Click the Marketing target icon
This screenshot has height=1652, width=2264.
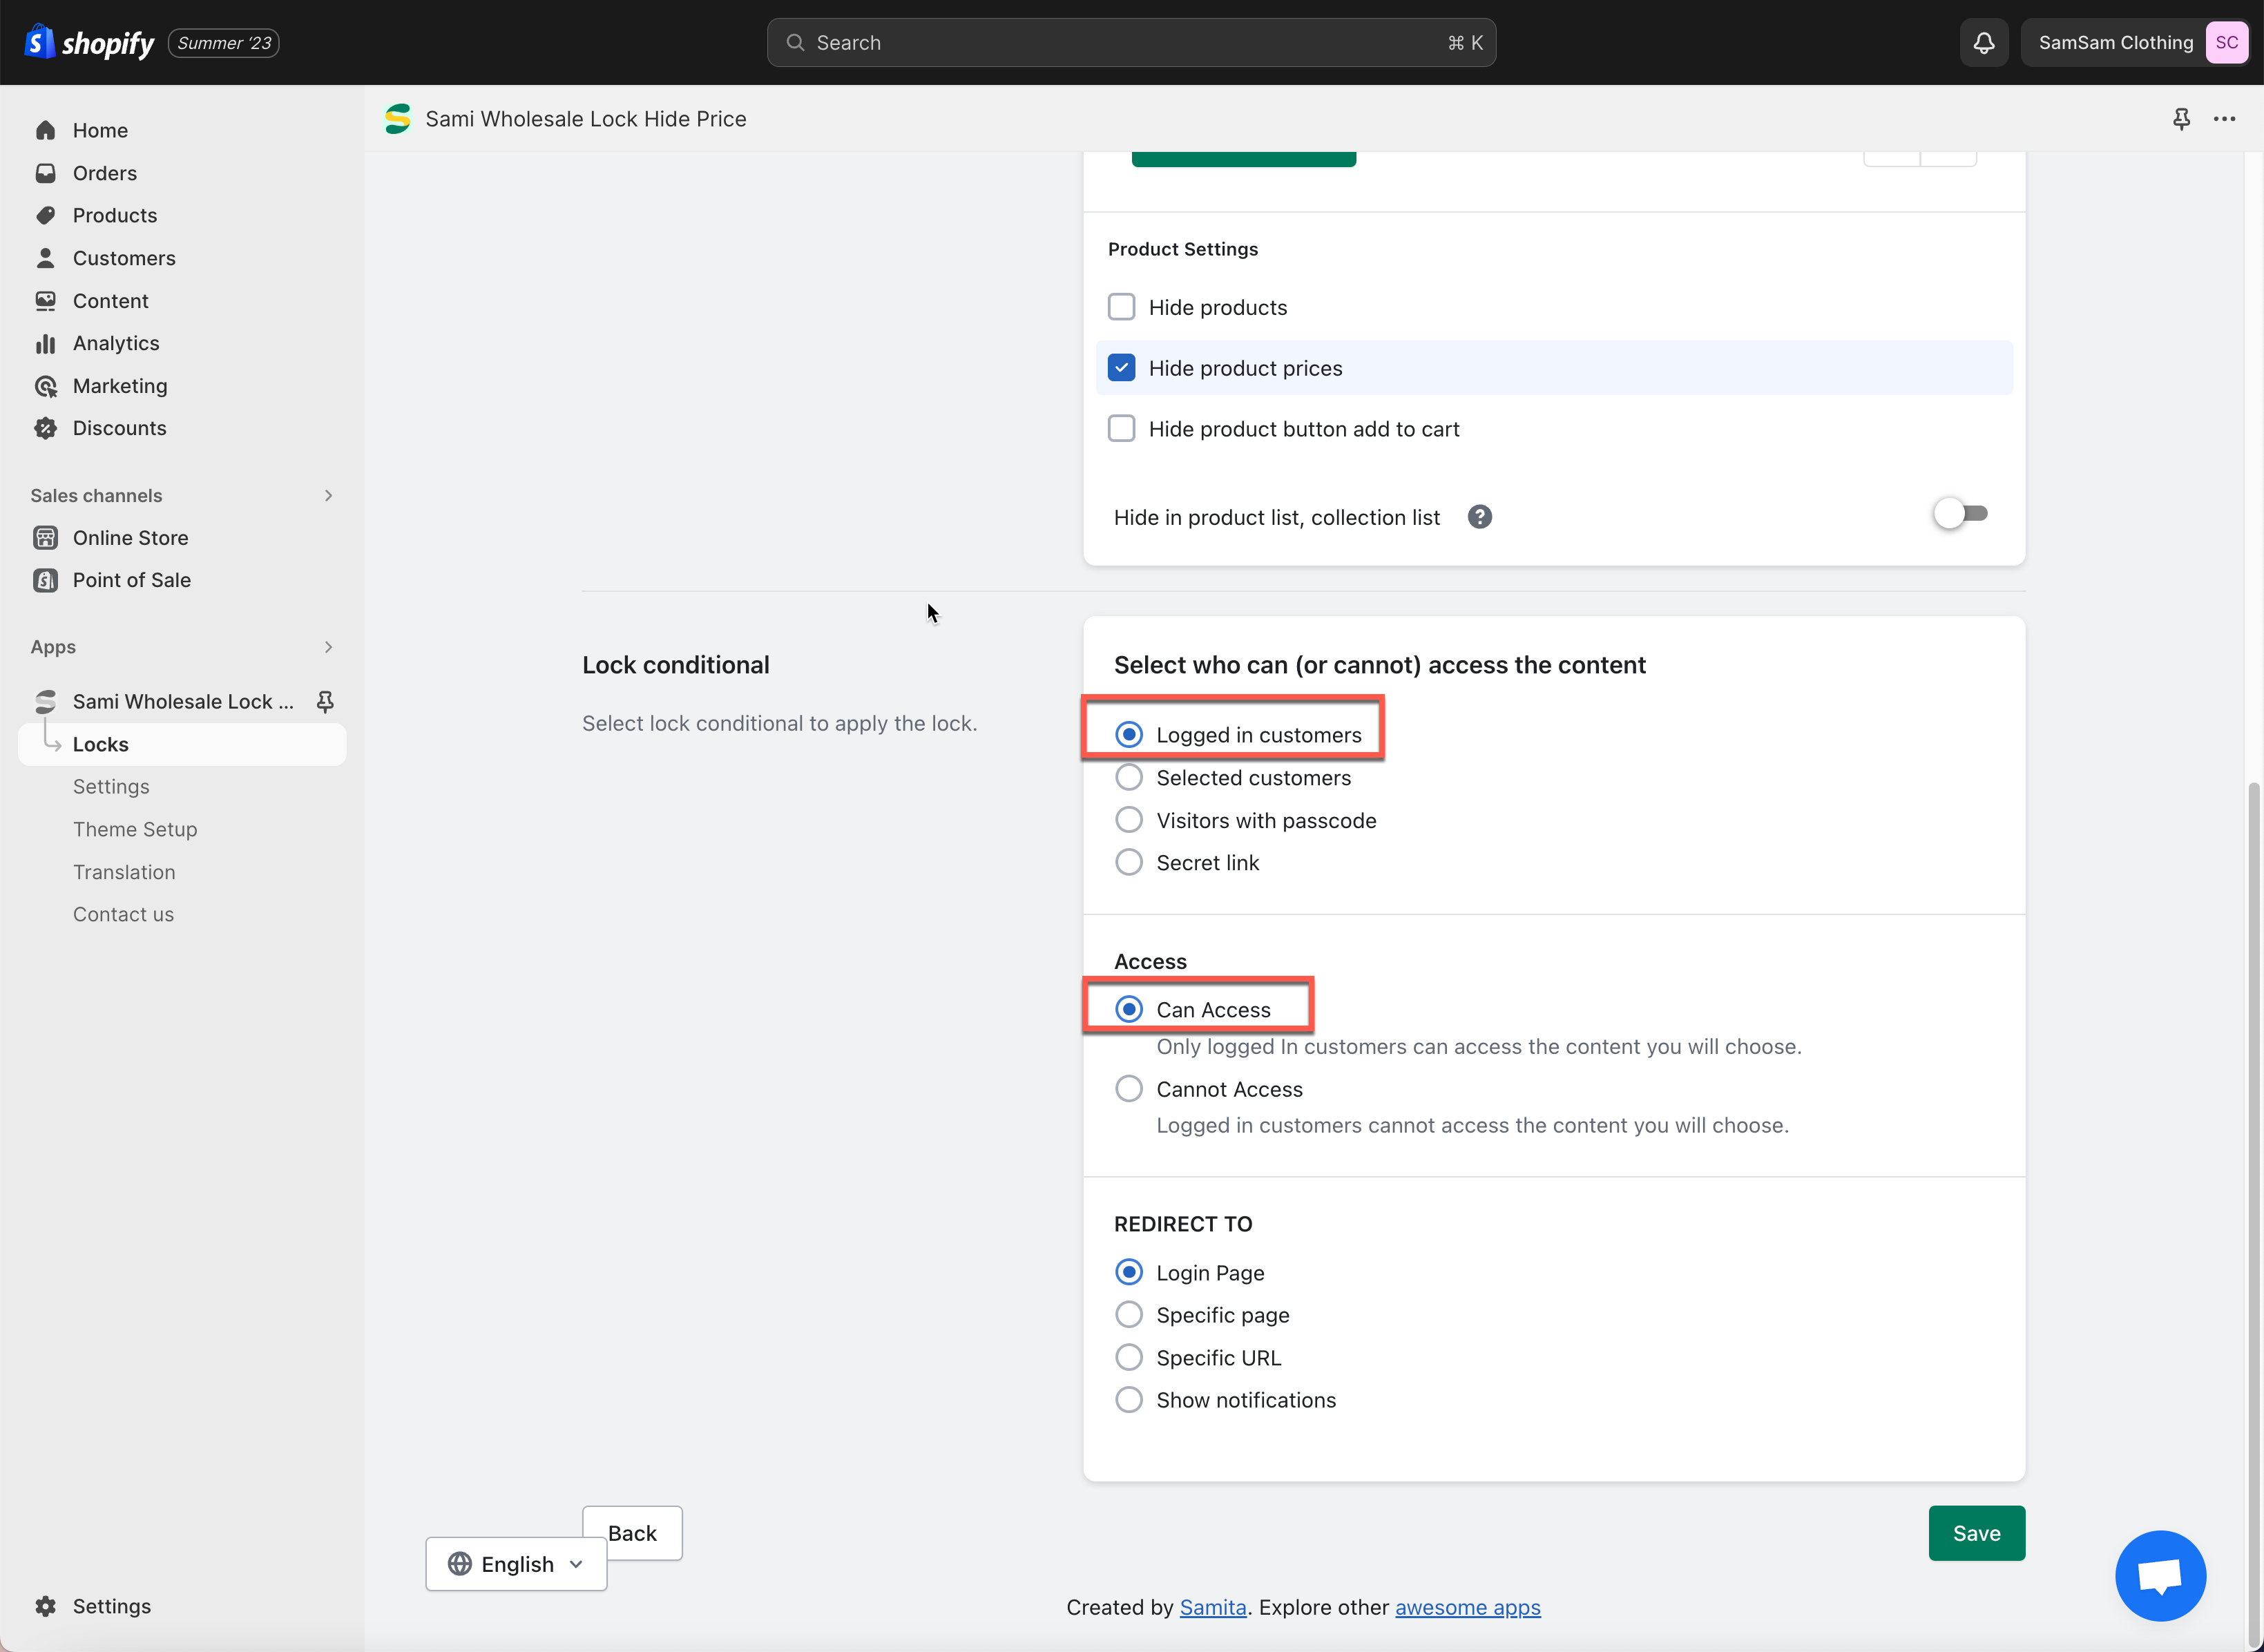[x=46, y=386]
